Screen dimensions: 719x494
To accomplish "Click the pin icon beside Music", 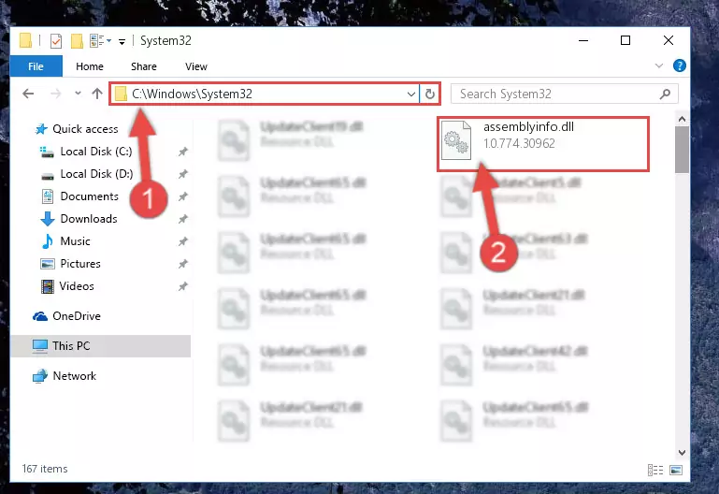I will click(x=183, y=241).
